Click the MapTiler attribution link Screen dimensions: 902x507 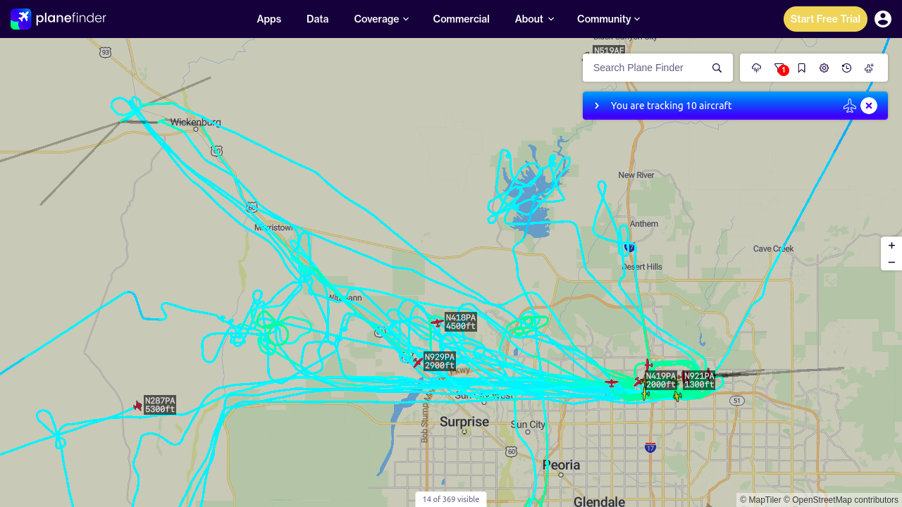[760, 500]
